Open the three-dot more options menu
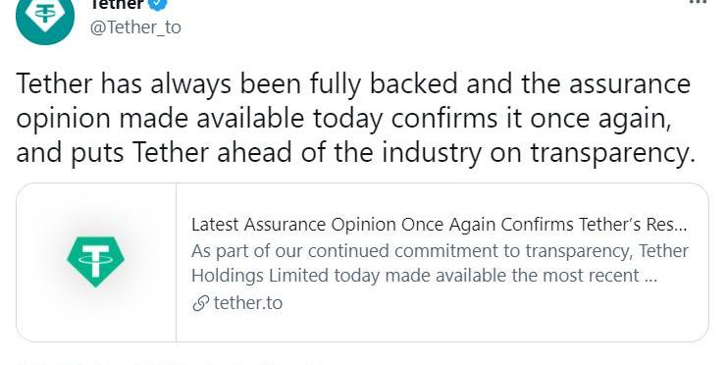Image resolution: width=728 pixels, height=365 pixels. pyautogui.click(x=698, y=2)
